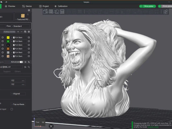Click the Auto orient toolbar icon
172x129 pixels.
pos(57,11)
